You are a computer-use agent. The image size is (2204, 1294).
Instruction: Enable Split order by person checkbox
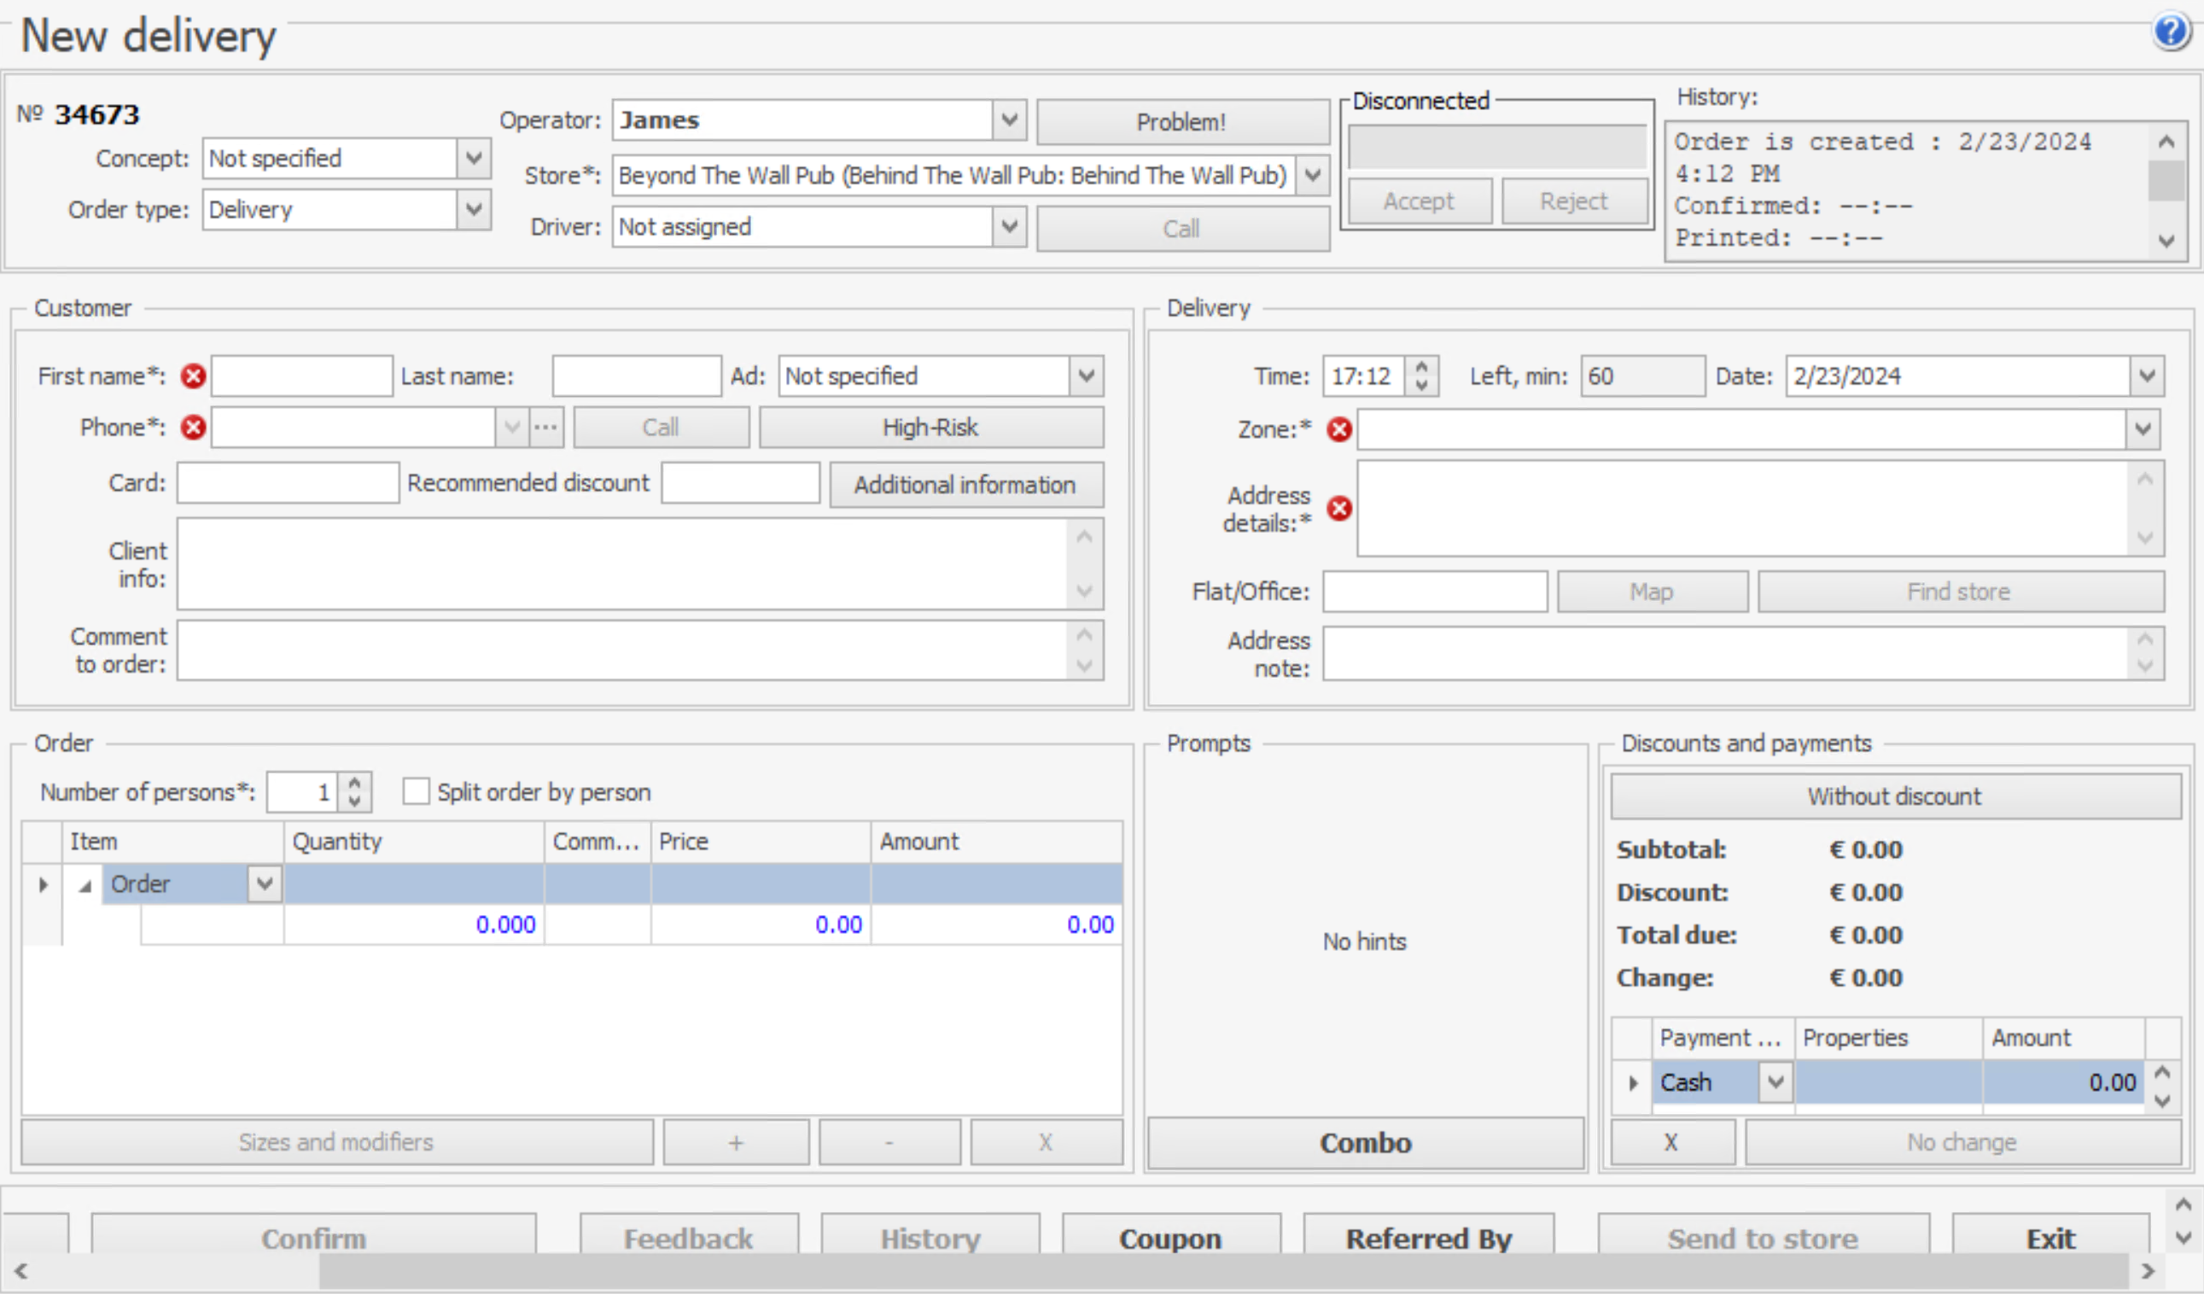[x=417, y=792]
